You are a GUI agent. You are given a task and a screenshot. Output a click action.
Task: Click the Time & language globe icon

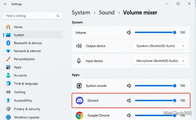(x=8, y=84)
